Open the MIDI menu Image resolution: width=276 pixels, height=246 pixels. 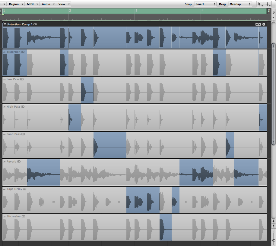(x=32, y=4)
